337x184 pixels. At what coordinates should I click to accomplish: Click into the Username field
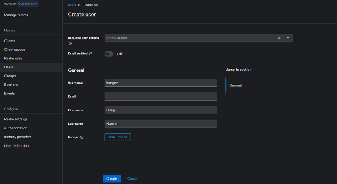(161, 83)
